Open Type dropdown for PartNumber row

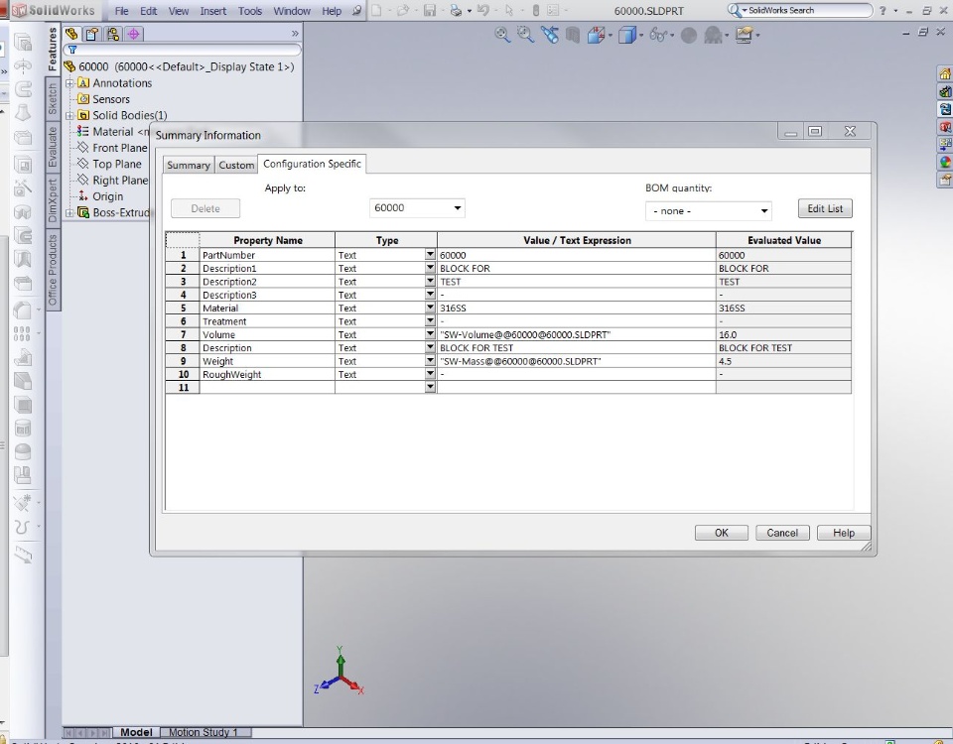430,255
